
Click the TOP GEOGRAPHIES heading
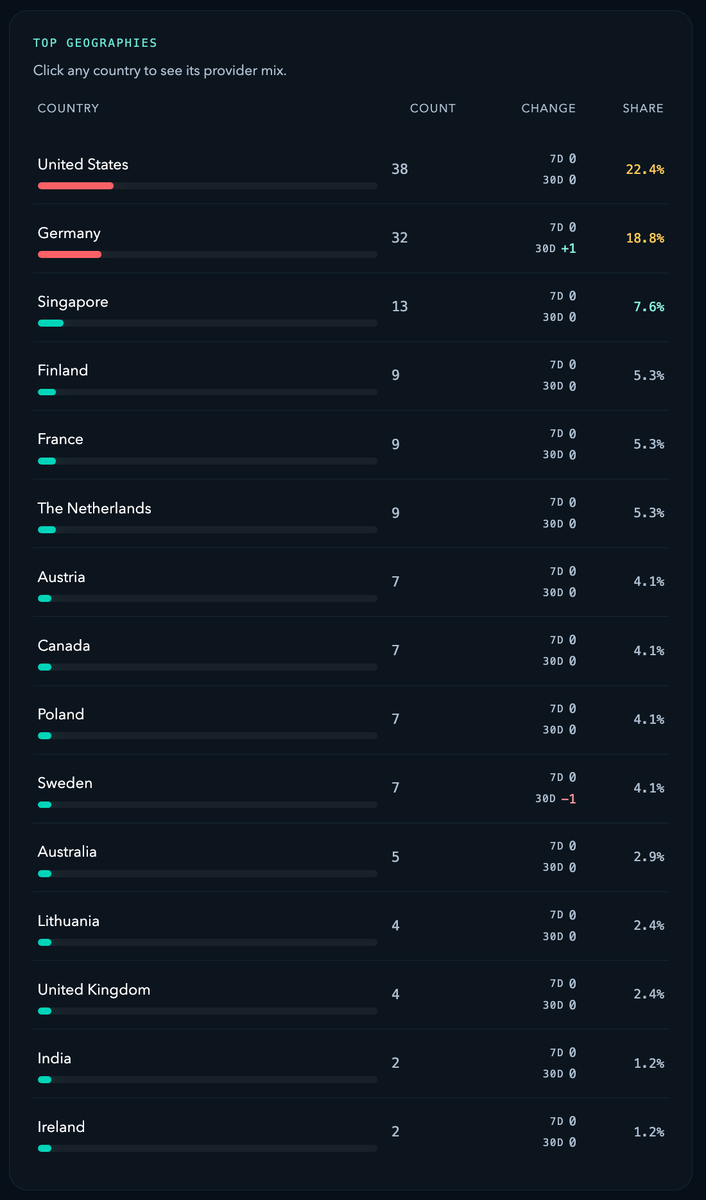click(95, 43)
